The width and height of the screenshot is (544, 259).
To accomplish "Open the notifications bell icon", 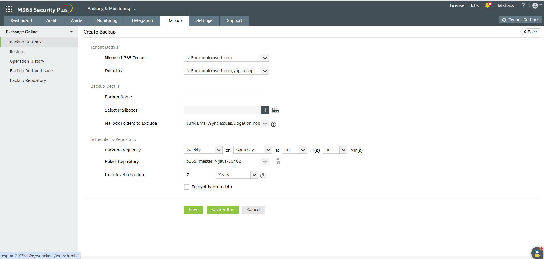I will coord(488,5).
